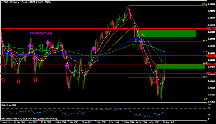Click the 11 Nov 2012 date label

[60, 122]
